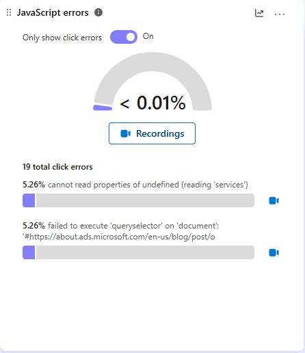Open the info tooltip beside JavaScript errors

point(98,12)
